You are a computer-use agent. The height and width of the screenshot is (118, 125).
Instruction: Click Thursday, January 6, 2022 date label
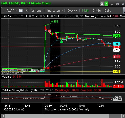[x=67, y=109]
